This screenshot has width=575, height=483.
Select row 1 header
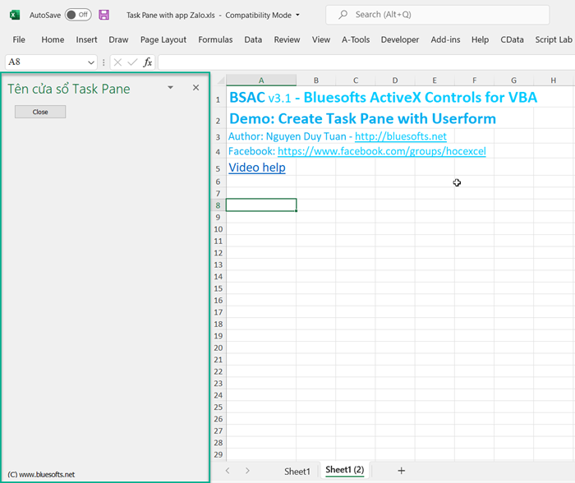tap(218, 97)
